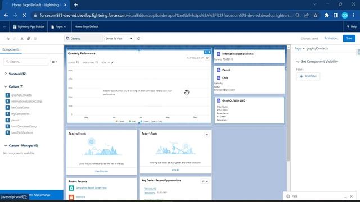The height and width of the screenshot is (202, 360).
Task: Open browser extensions puzzle icon
Action: pyautogui.click(x=326, y=15)
